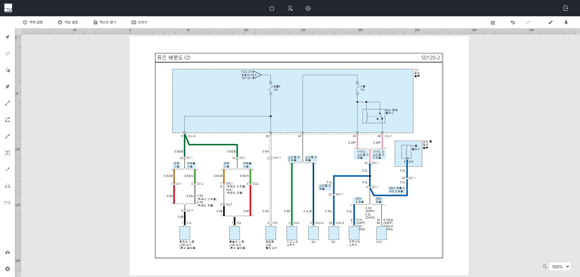Screen dimensions: 580x277
Task: Select the curved path node tool
Action: click(x=8, y=120)
